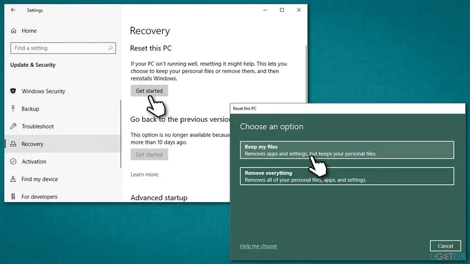Screen dimensions: 470x264
Task: Click Get started under Reset this PC
Action: pyautogui.click(x=149, y=91)
